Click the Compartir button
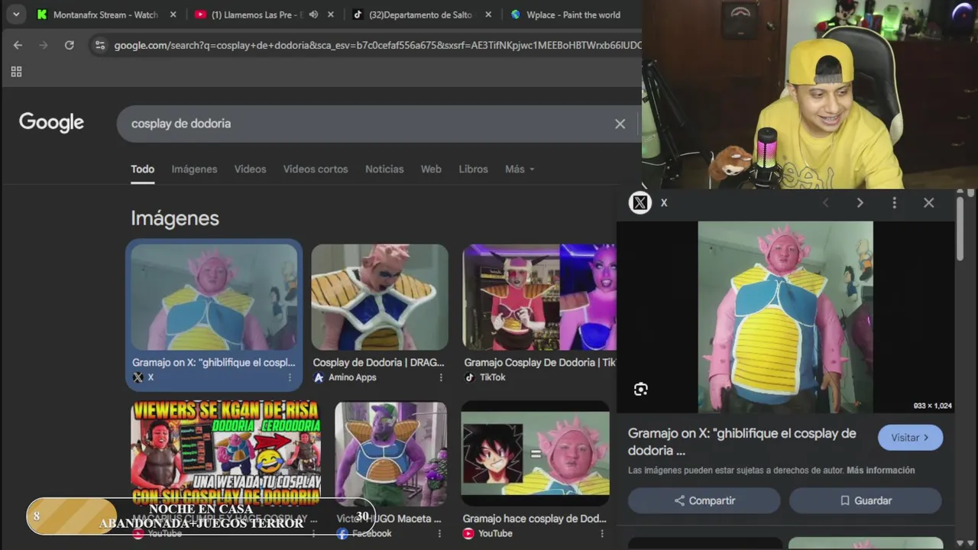This screenshot has width=978, height=550. [x=704, y=500]
